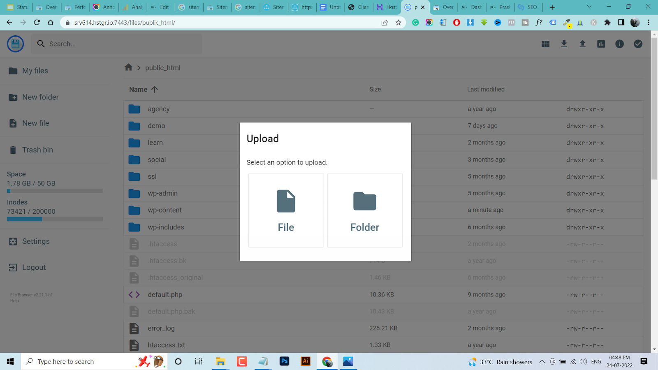This screenshot has width=658, height=370.
Task: Click the select-multiple checkmark icon
Action: [x=638, y=44]
